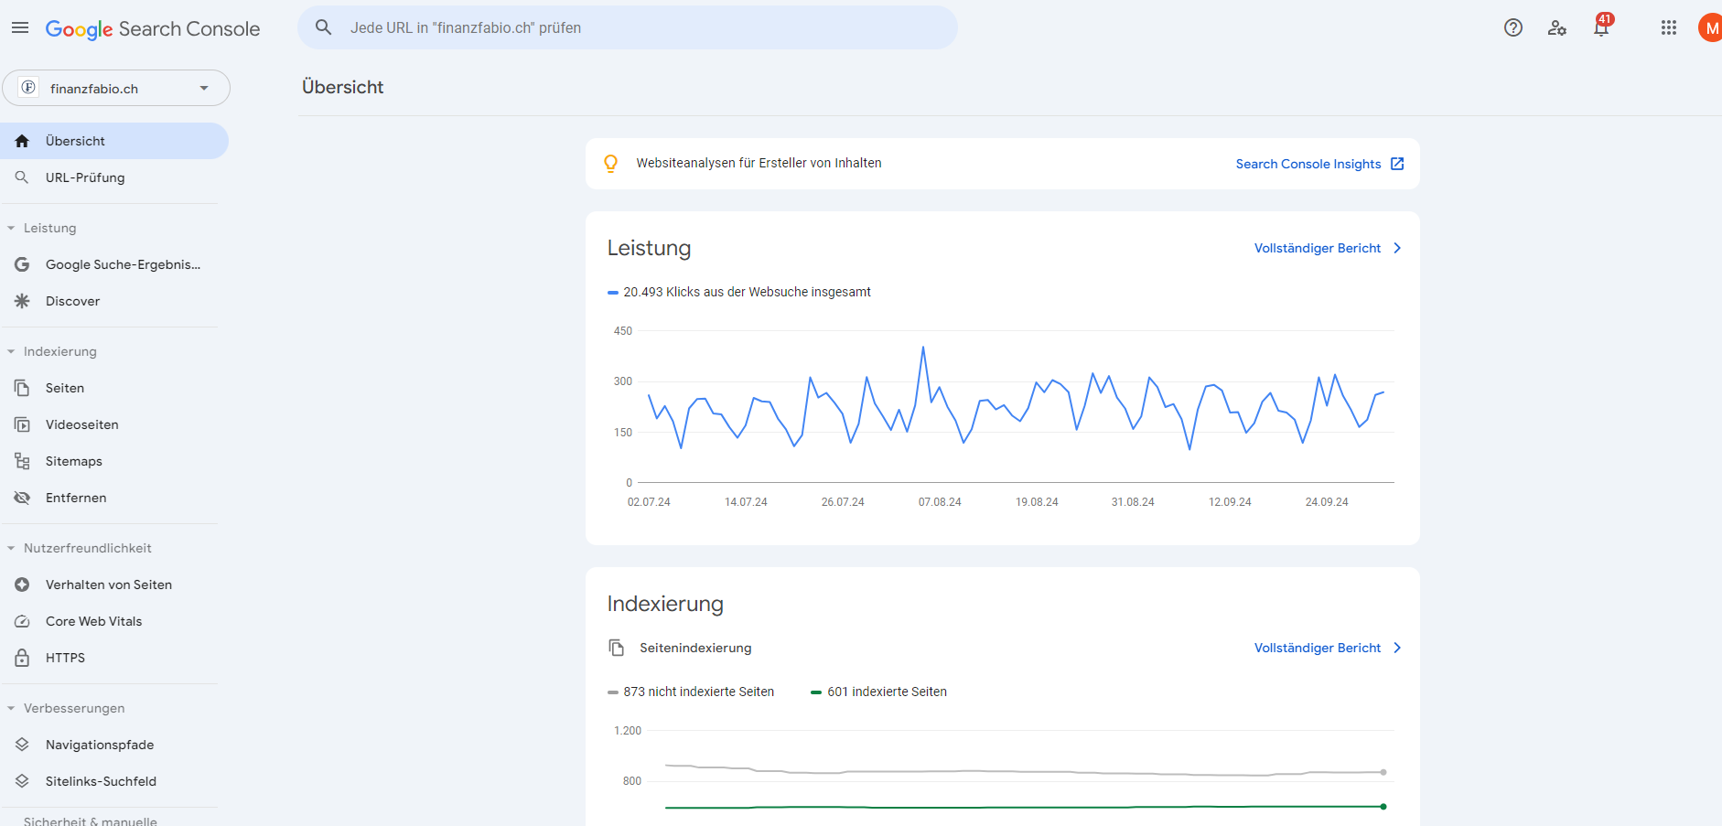Click the Websiteanalysen für Ersteller von Inhalten text
Image resolution: width=1722 pixels, height=826 pixels.
point(759,163)
